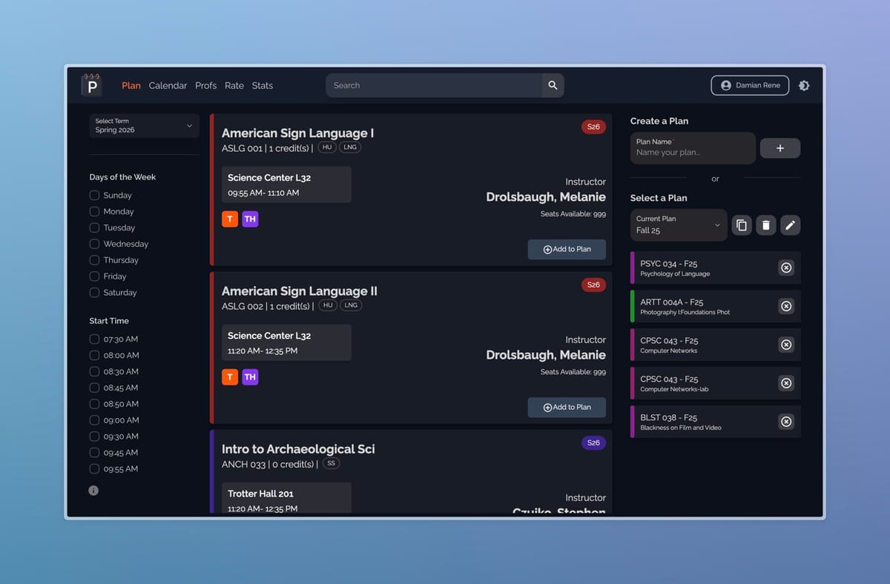
Task: Open the Select Term dropdown
Action: click(143, 125)
